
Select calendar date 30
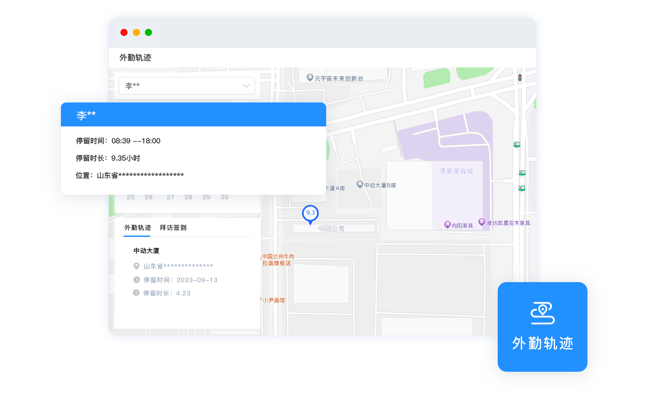pyautogui.click(x=224, y=197)
